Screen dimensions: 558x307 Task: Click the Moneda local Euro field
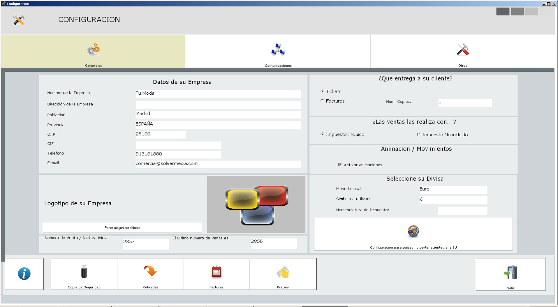tap(453, 190)
